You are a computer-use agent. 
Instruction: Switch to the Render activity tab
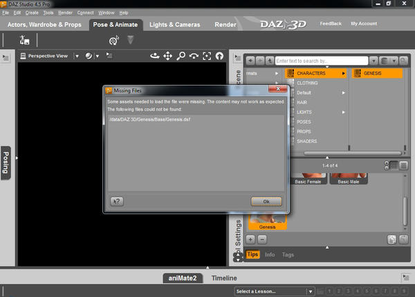(x=225, y=25)
